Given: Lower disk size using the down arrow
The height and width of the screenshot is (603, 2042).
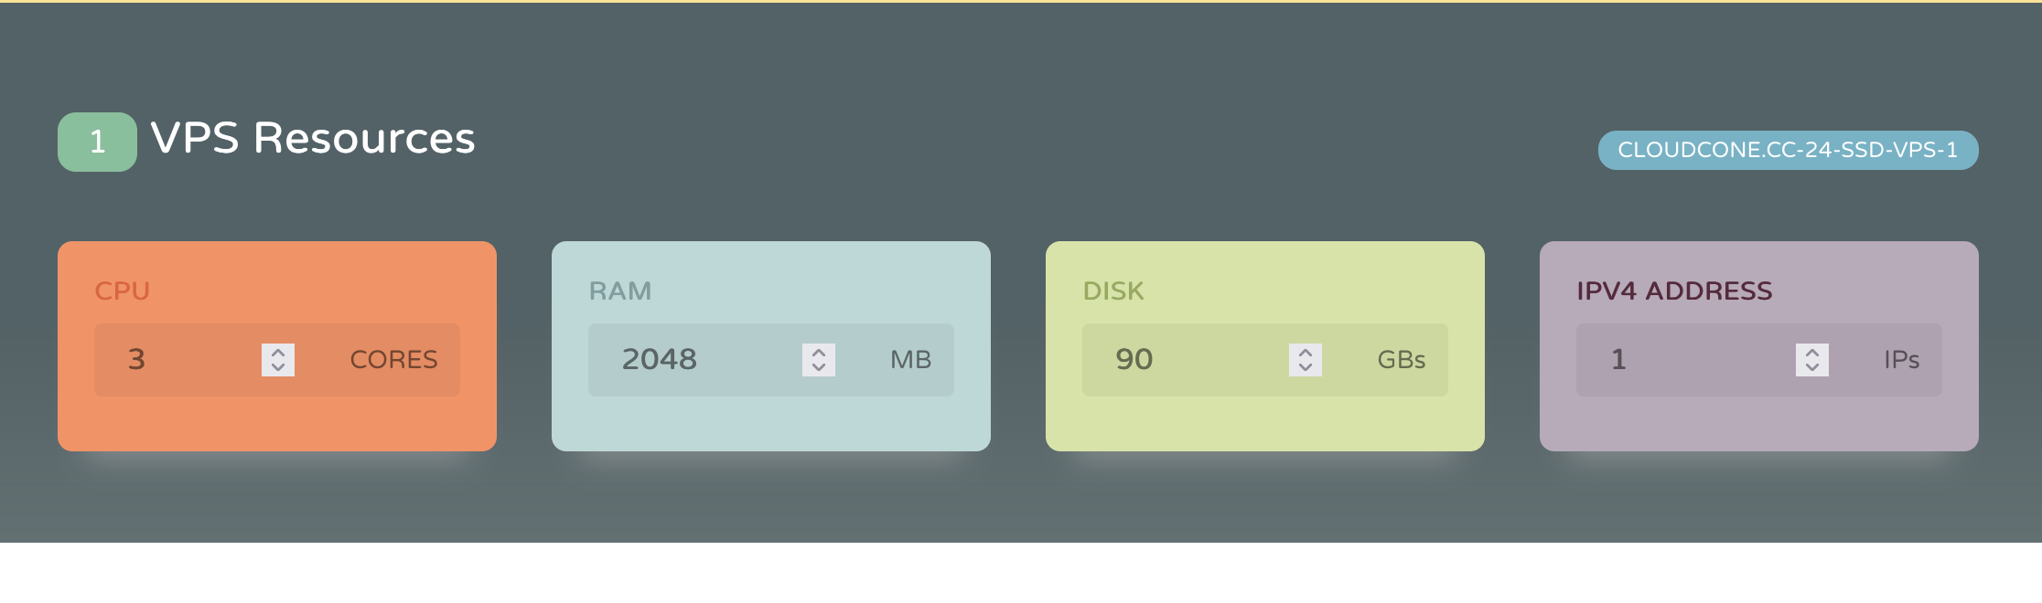Looking at the screenshot, I should click(1306, 367).
